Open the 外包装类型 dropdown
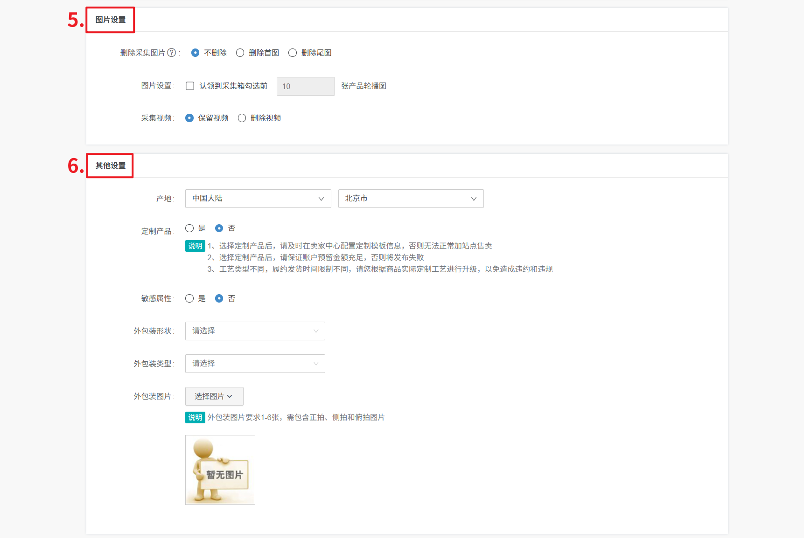804x538 pixels. point(255,364)
